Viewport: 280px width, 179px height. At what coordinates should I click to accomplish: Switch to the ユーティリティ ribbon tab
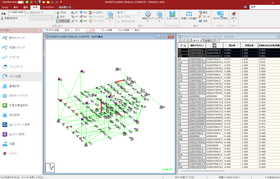point(48,7)
